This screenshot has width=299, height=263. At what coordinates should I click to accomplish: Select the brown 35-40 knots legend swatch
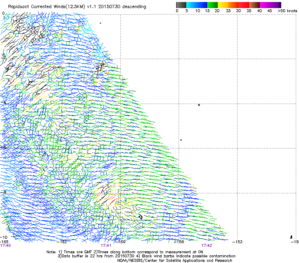click(x=255, y=5)
